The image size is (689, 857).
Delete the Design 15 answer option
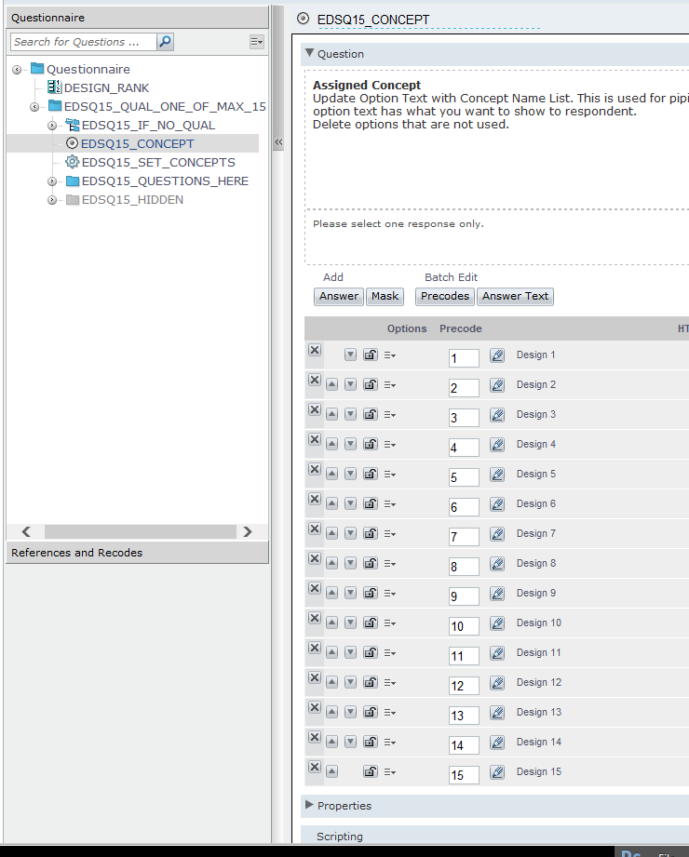point(315,767)
